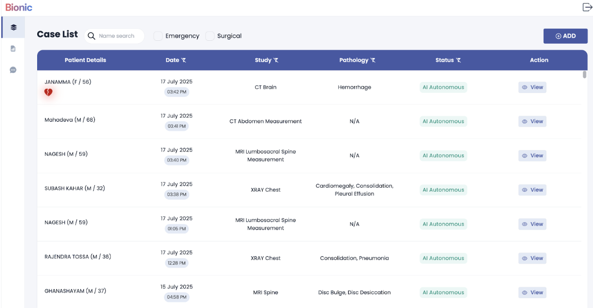View the Mahadeva CT Abdomen case
Viewport: 593px width, 308px height.
pyautogui.click(x=532, y=121)
